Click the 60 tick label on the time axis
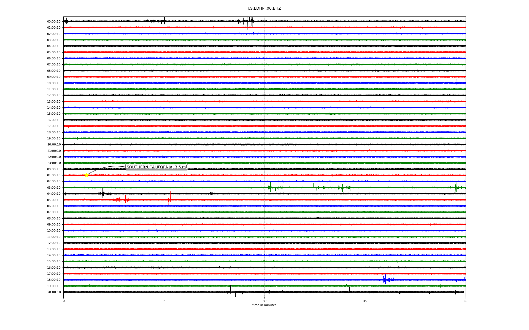Viewport: 529px width, 330px height. click(465, 301)
